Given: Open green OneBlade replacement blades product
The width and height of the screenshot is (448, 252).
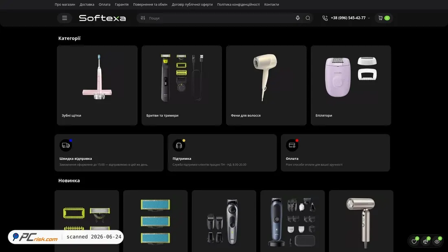Looking at the screenshot, I should (x=87, y=221).
